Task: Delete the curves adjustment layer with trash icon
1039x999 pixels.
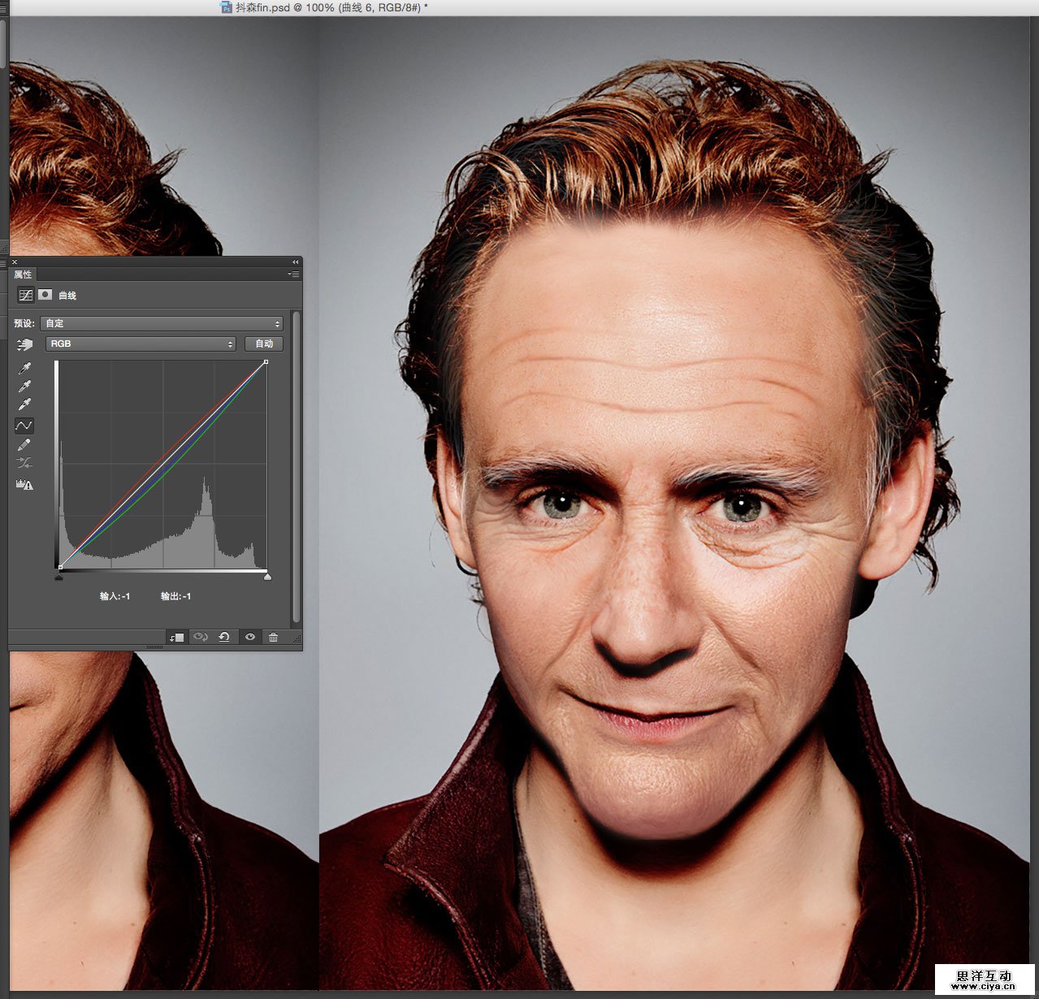Action: tap(274, 638)
